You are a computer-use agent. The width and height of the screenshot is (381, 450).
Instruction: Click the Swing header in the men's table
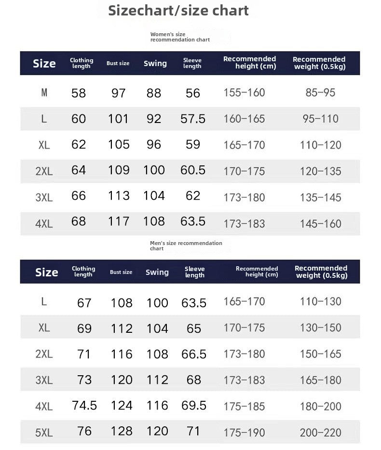click(x=157, y=272)
